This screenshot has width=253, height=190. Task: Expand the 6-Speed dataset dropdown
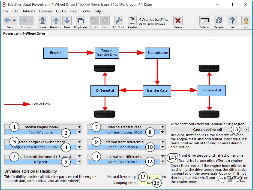coord(80,162)
